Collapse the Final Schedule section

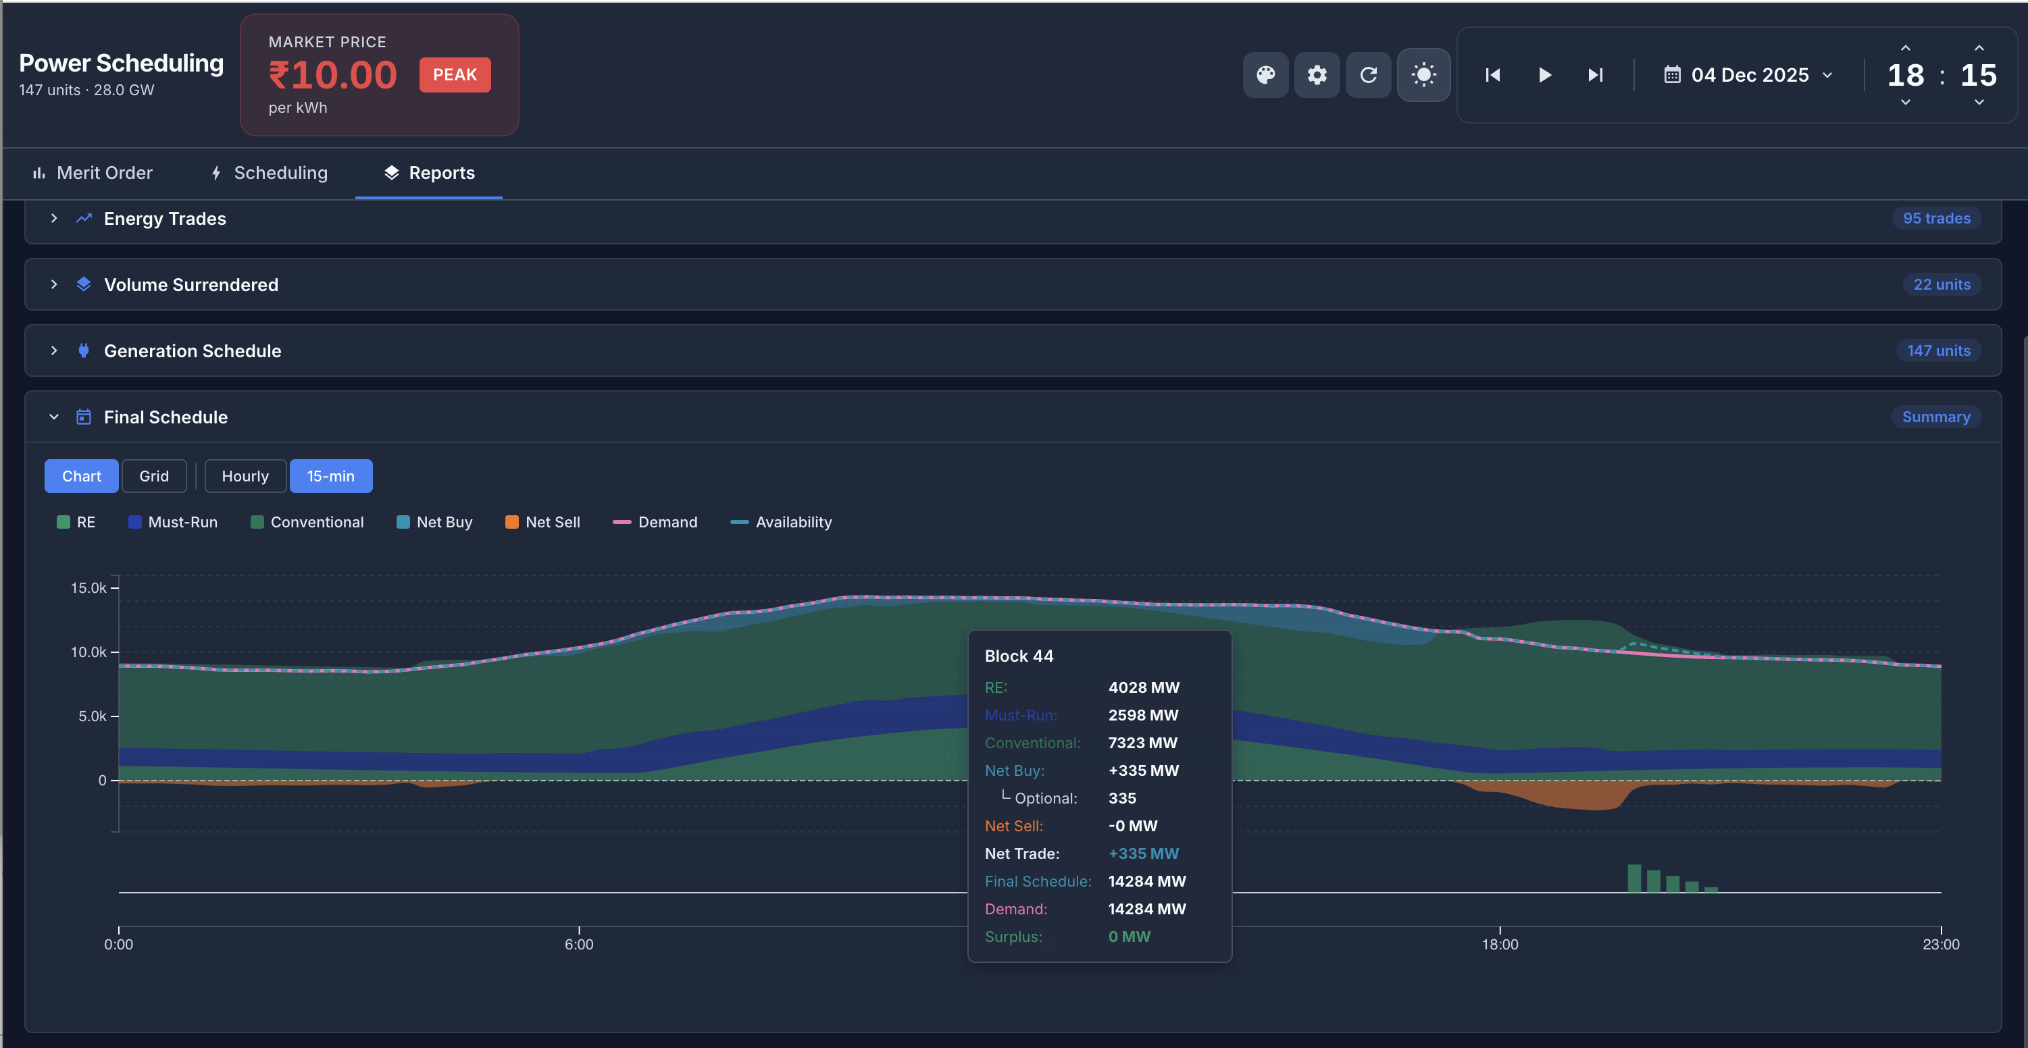pos(53,416)
